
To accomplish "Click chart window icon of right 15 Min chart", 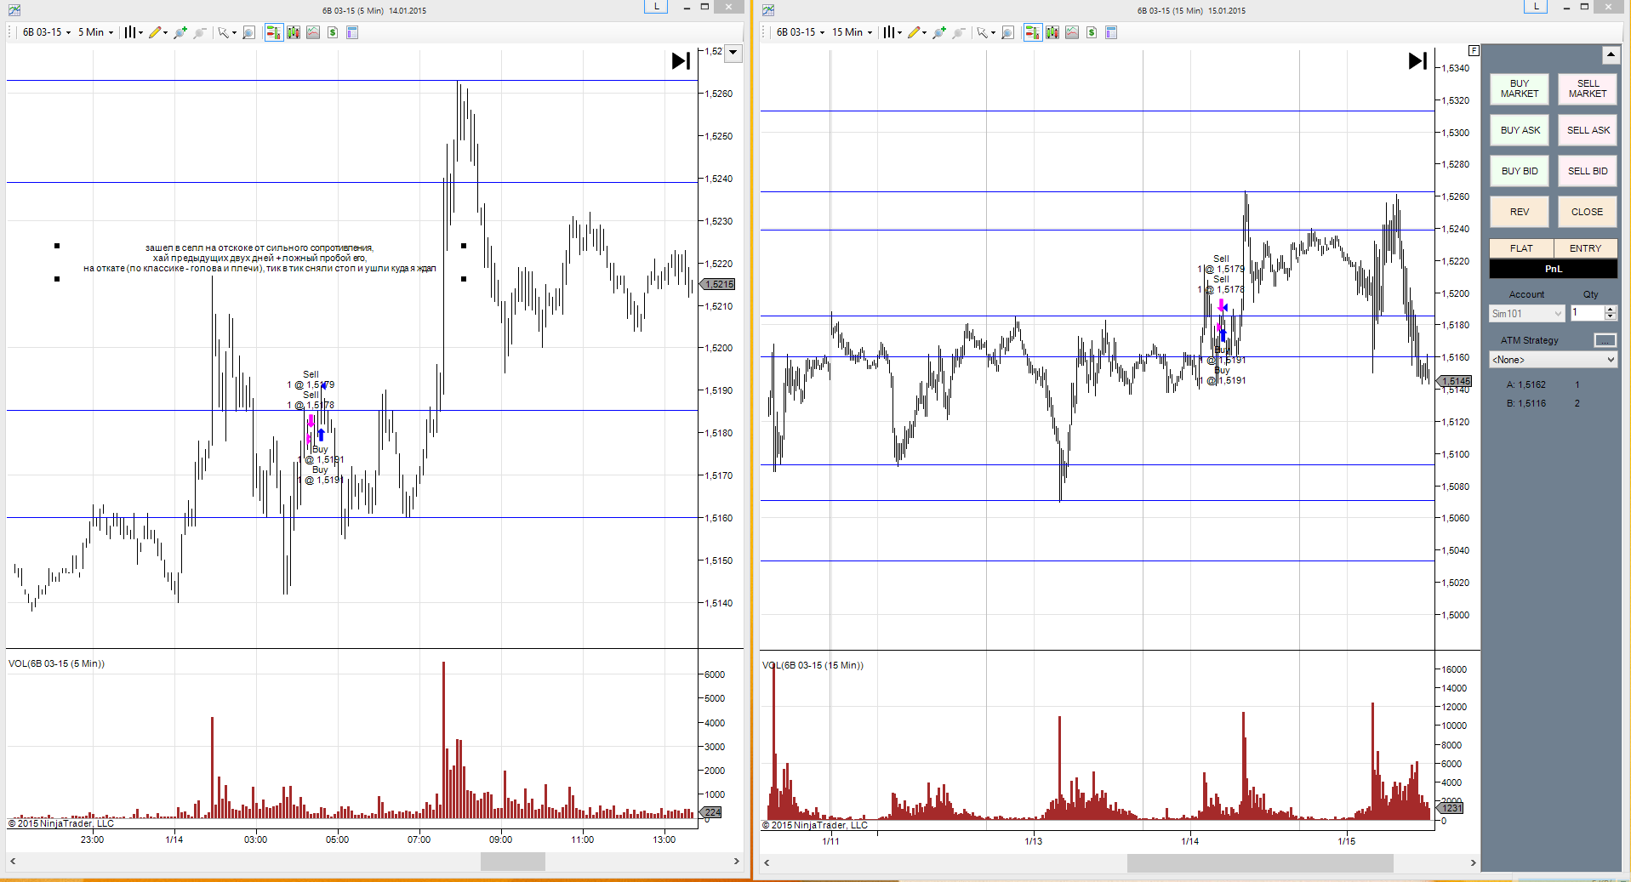I will 768,10.
